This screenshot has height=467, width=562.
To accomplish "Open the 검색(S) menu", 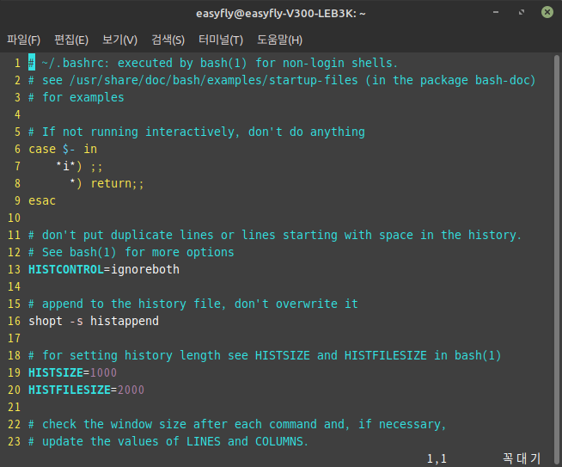I will (x=168, y=40).
